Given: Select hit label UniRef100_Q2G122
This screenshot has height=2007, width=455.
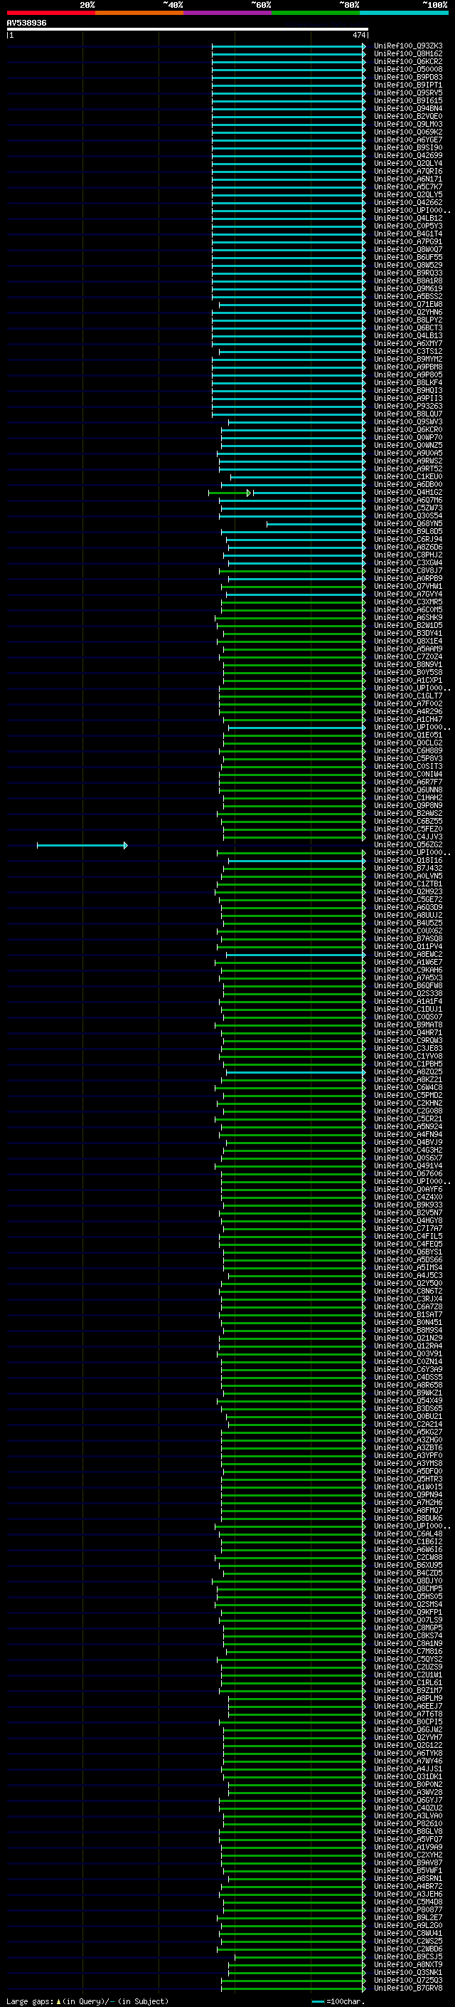Looking at the screenshot, I should (408, 1746).
